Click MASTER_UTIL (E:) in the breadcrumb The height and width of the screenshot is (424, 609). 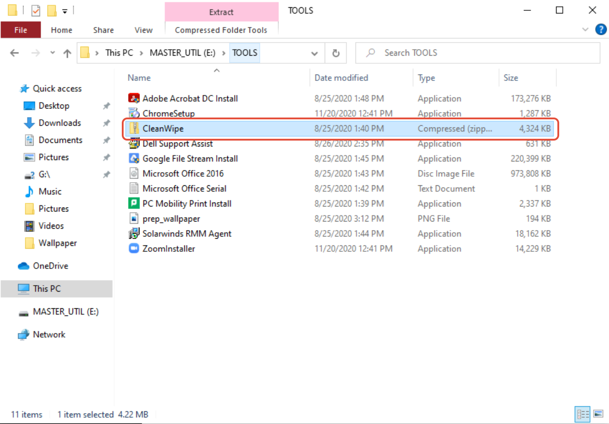pos(182,53)
